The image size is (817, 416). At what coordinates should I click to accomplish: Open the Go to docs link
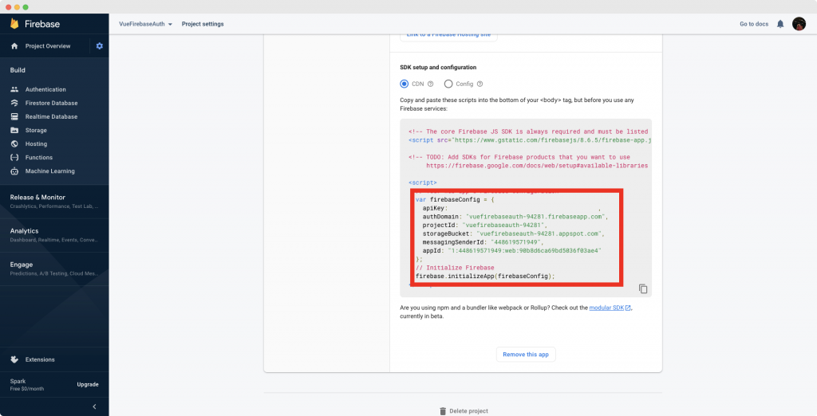click(x=754, y=24)
